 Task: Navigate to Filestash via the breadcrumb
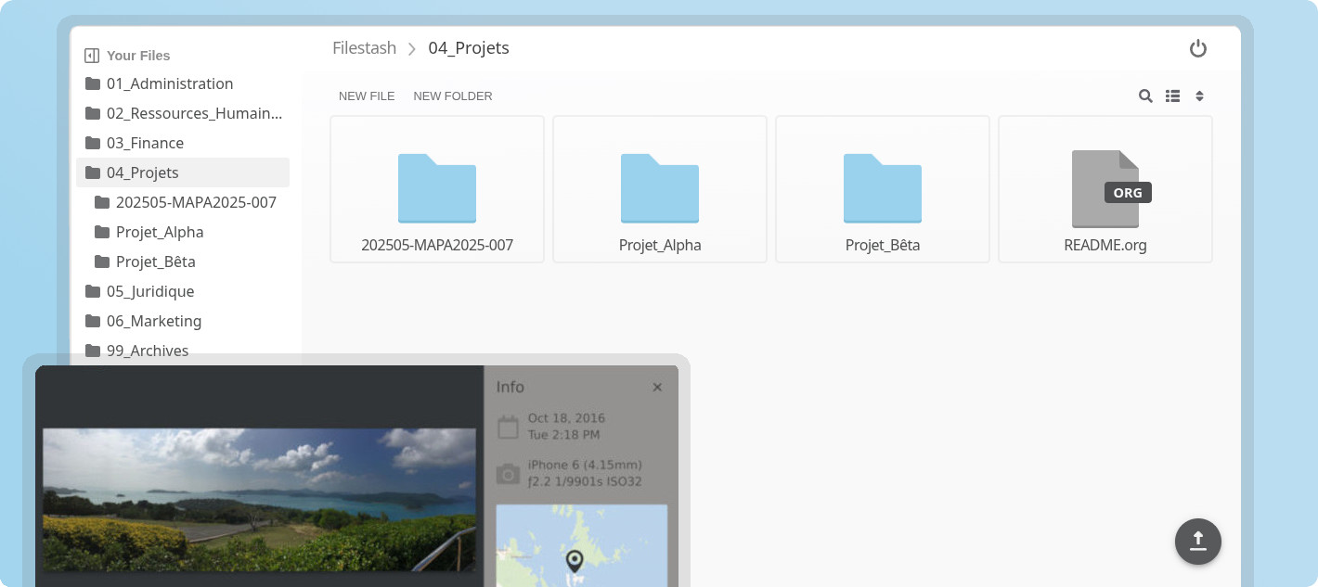coord(364,47)
